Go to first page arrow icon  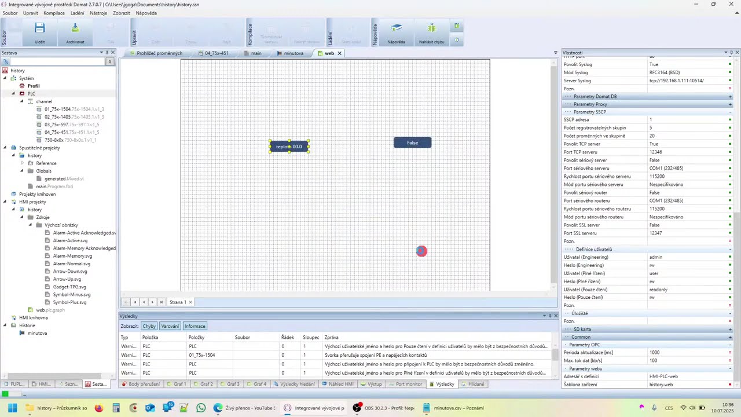click(x=135, y=302)
